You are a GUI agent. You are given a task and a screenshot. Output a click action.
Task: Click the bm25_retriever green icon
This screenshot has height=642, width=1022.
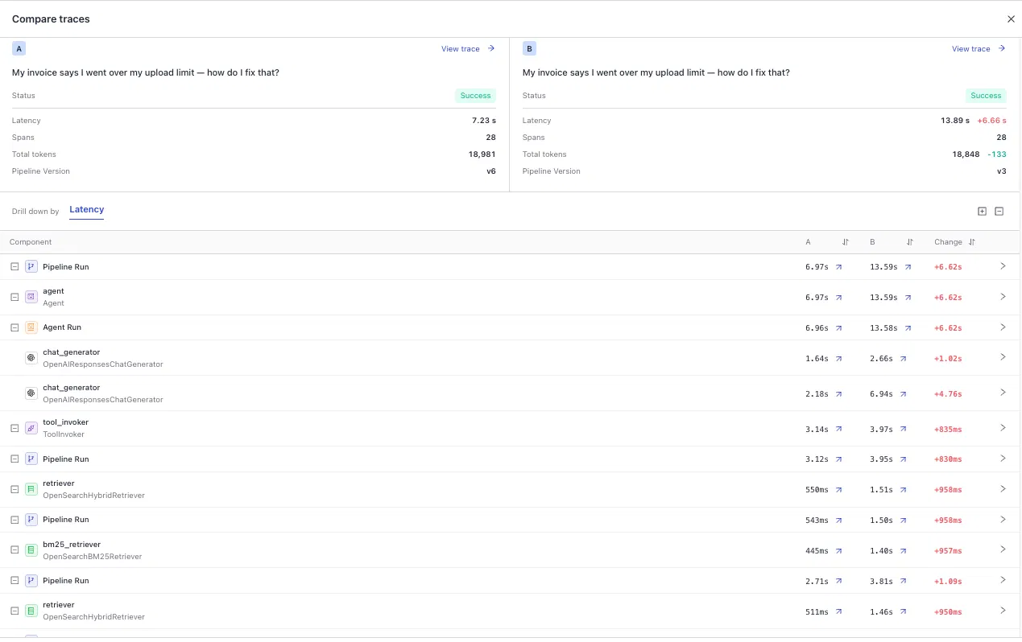click(31, 550)
